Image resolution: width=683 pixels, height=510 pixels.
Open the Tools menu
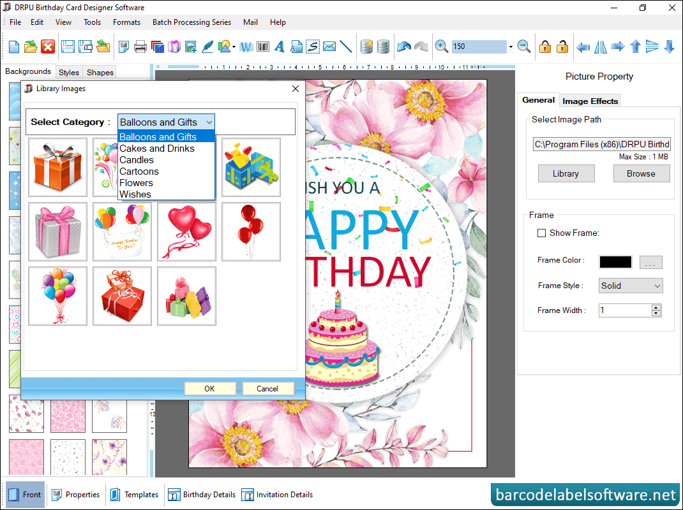(92, 22)
